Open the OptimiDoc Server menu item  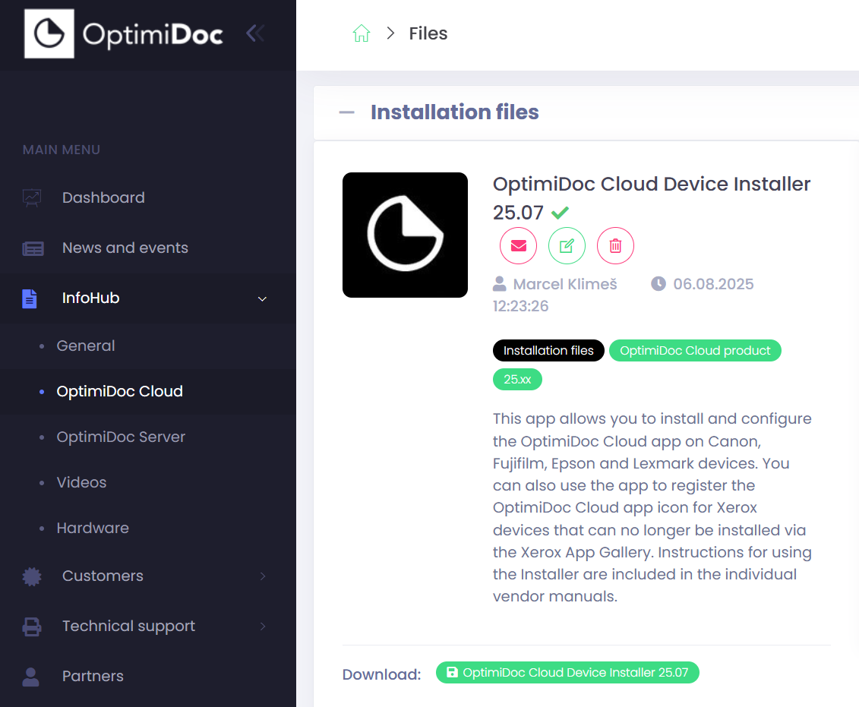tap(121, 437)
